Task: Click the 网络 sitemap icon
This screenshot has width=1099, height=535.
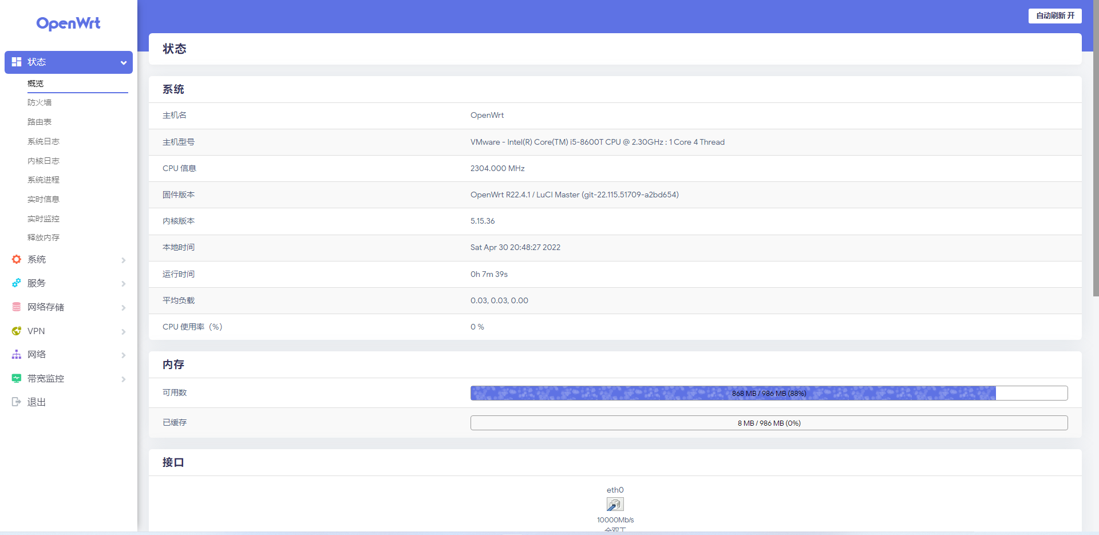Action: (17, 355)
